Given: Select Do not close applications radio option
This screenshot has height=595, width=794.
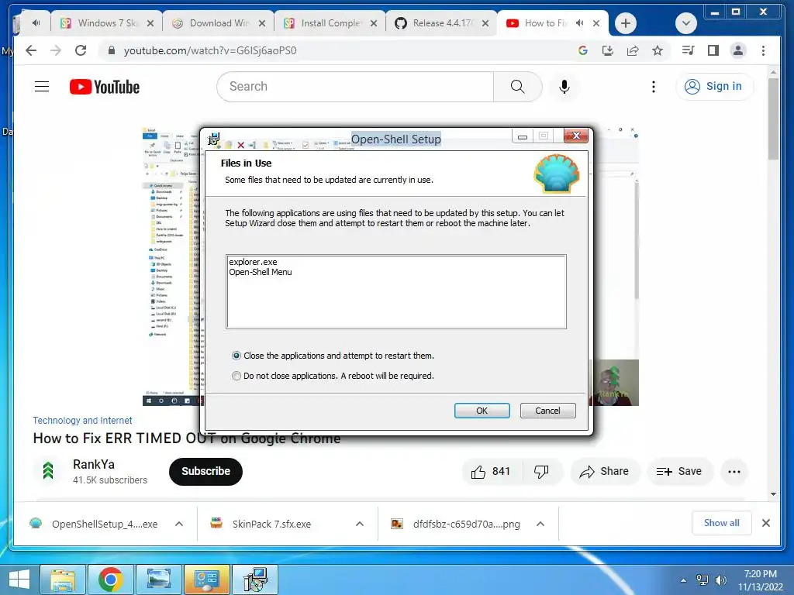Looking at the screenshot, I should [236, 376].
